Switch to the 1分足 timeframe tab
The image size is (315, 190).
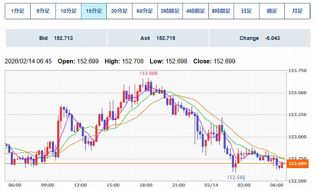pyautogui.click(x=17, y=11)
